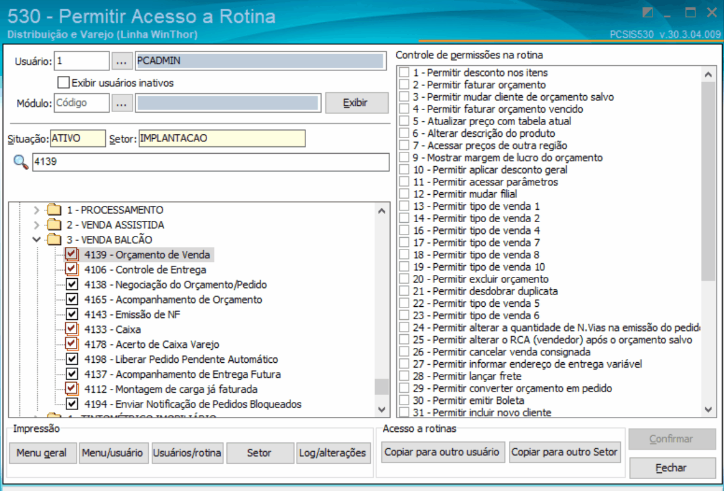The image size is (724, 491).
Task: Toggle Exibir usuários inativos checkbox
Action: pyautogui.click(x=63, y=83)
